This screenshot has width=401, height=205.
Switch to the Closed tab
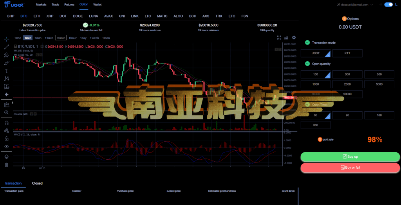pyautogui.click(x=37, y=183)
